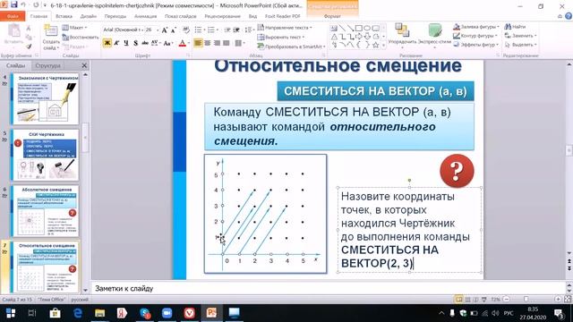This screenshot has width=573, height=322.
Task: Click the Cut scissors icon
Action: pyautogui.click(x=29, y=28)
